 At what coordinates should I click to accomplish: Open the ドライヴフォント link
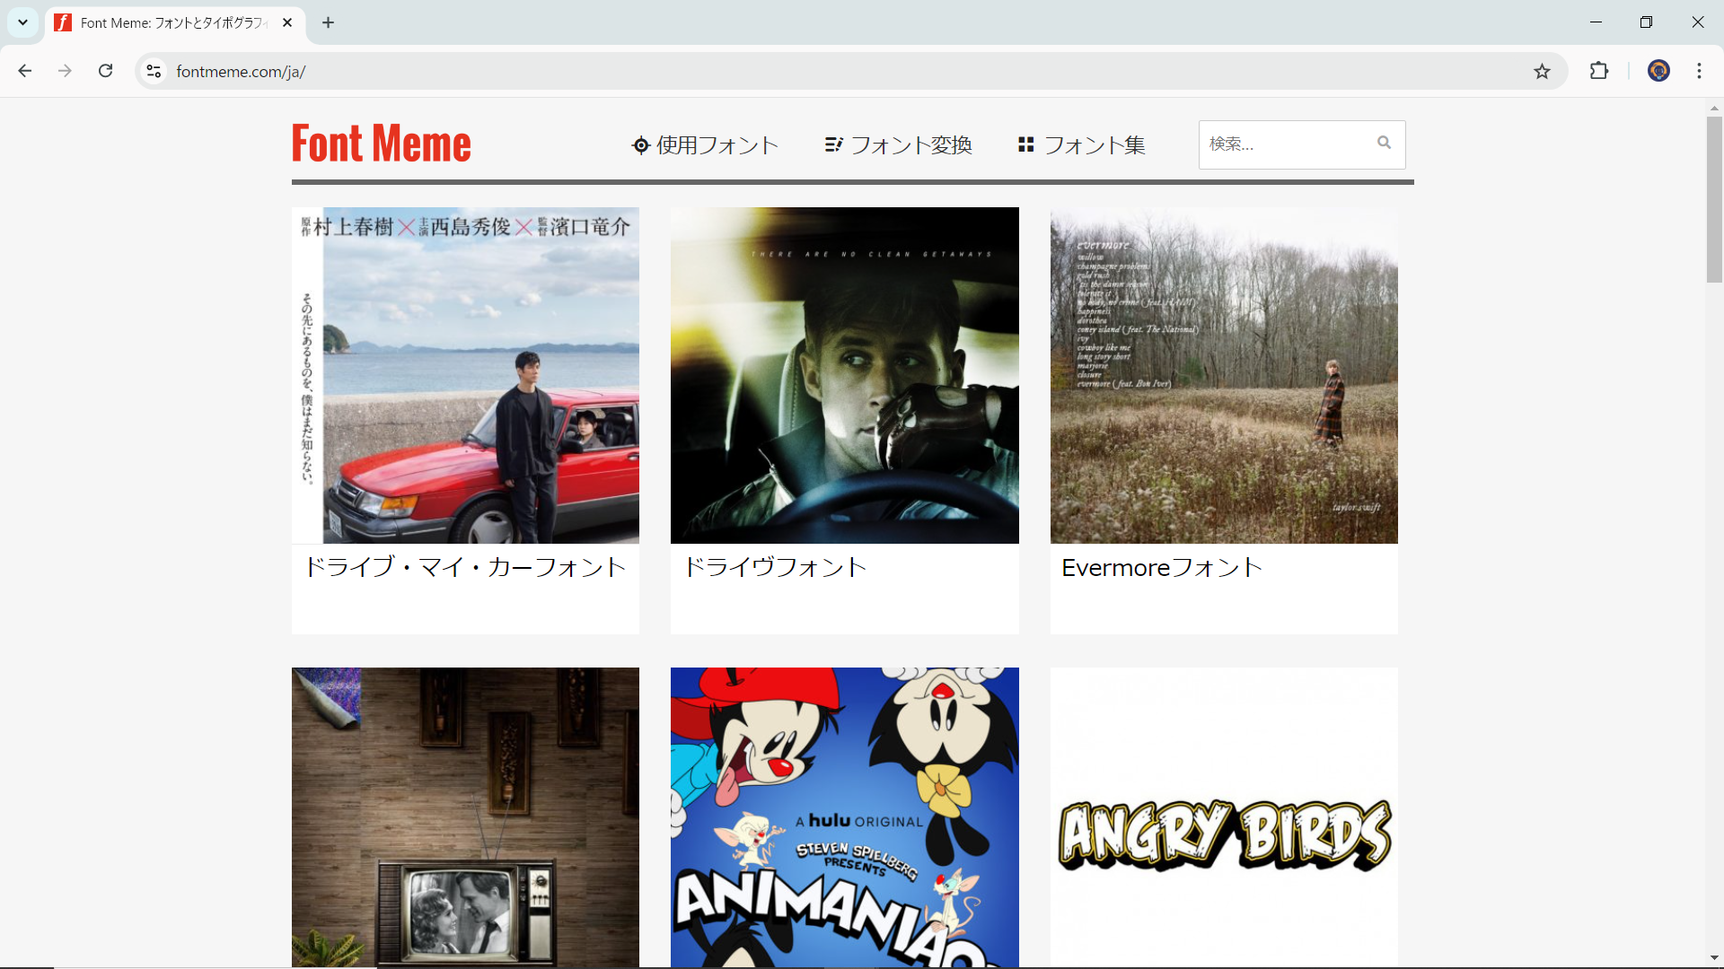(x=775, y=567)
